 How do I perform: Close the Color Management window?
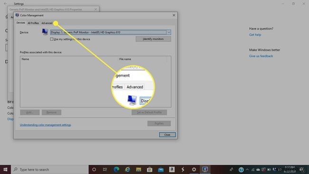pyautogui.click(x=174, y=15)
